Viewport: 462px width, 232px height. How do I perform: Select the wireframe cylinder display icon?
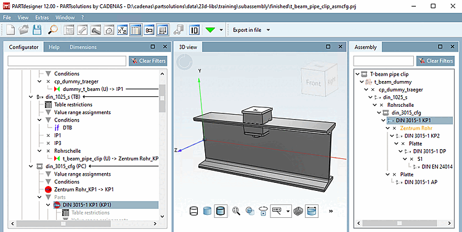193,211
